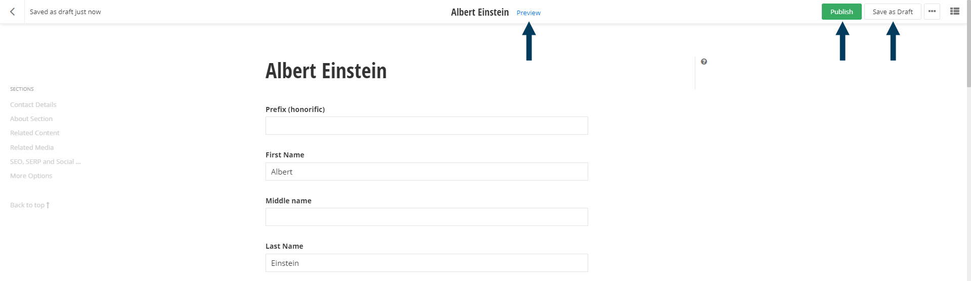
Task: Click the back arrow icon
Action: click(13, 12)
